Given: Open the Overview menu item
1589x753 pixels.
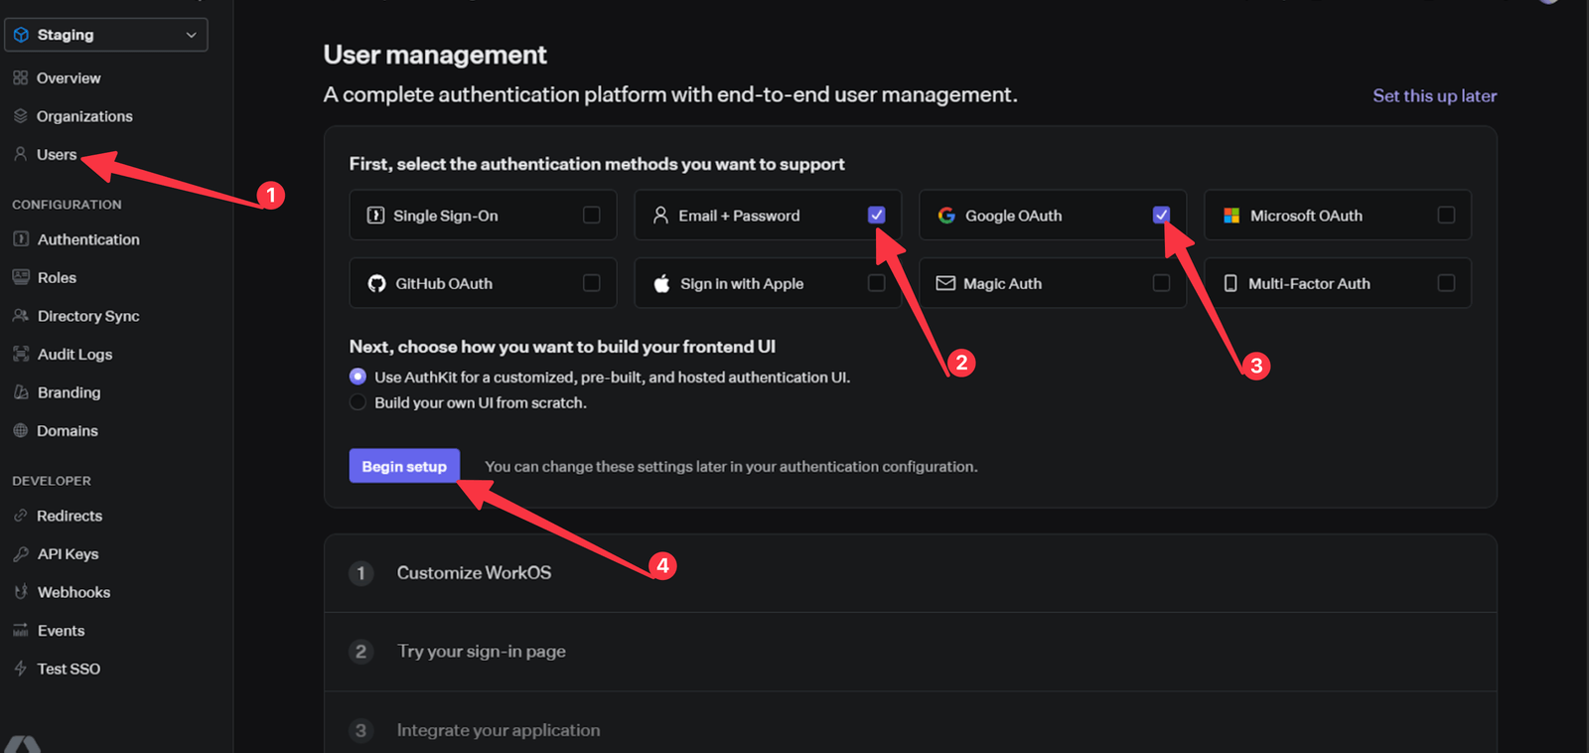Looking at the screenshot, I should pos(69,77).
